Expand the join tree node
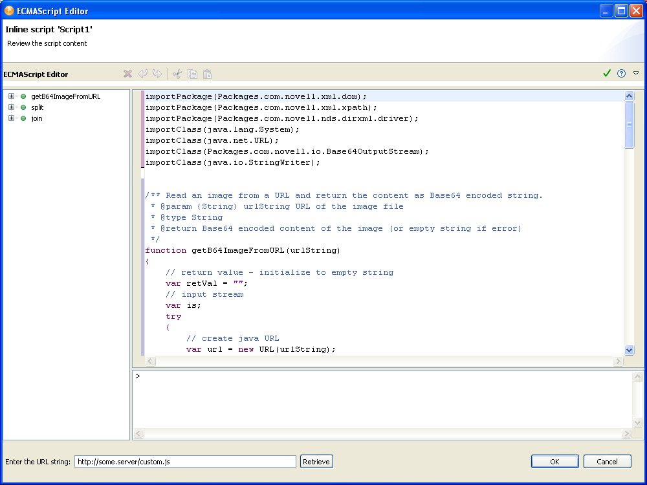 [x=11, y=118]
